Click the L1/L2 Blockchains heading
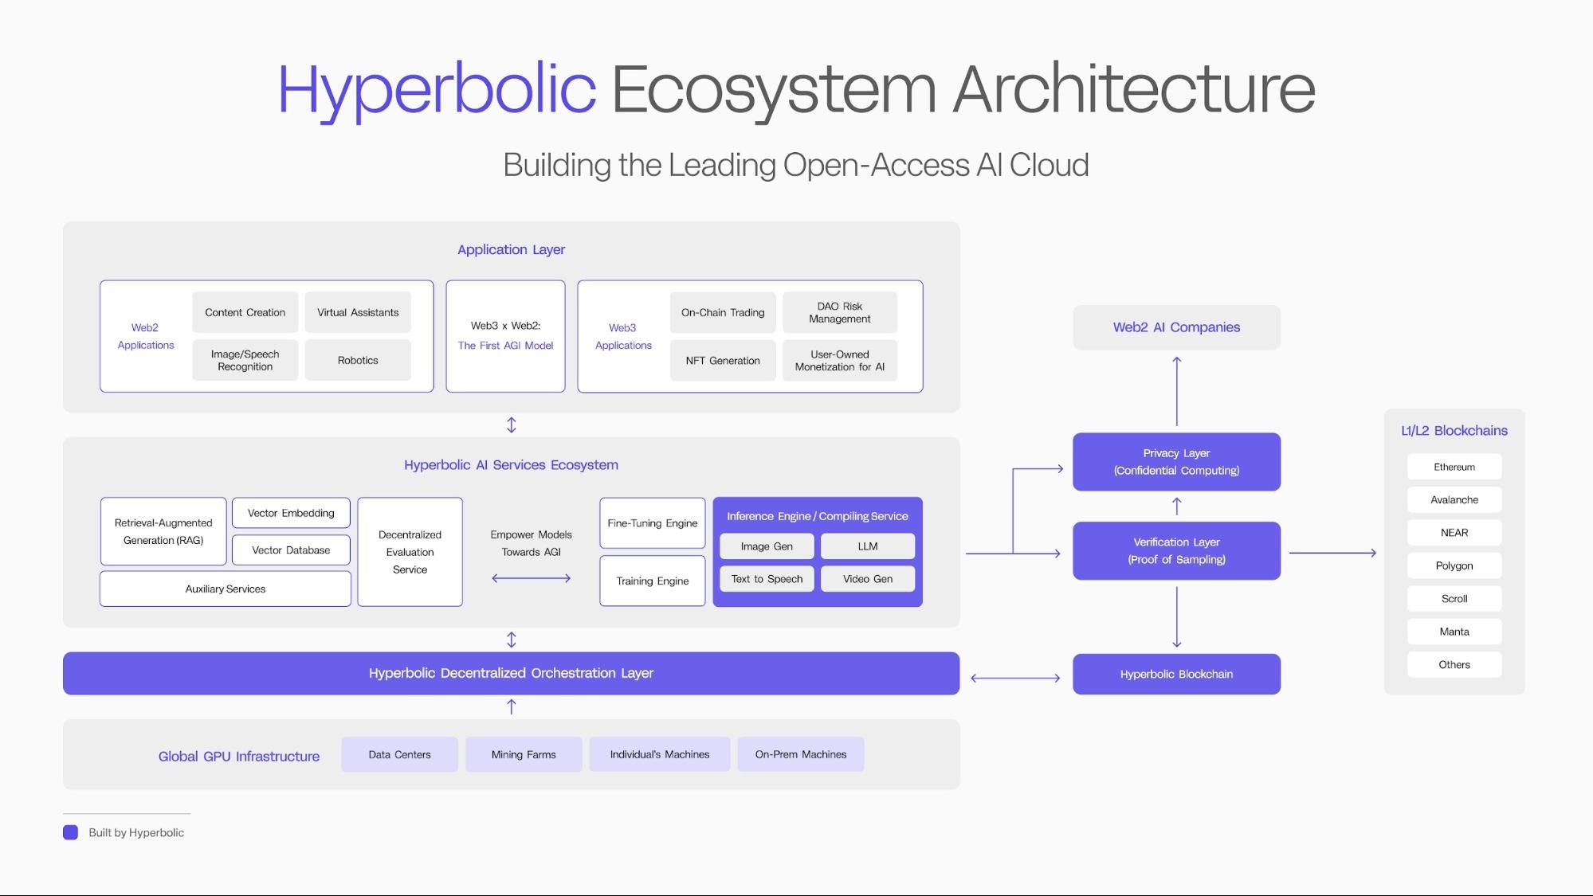Image resolution: width=1593 pixels, height=896 pixels. [1454, 431]
